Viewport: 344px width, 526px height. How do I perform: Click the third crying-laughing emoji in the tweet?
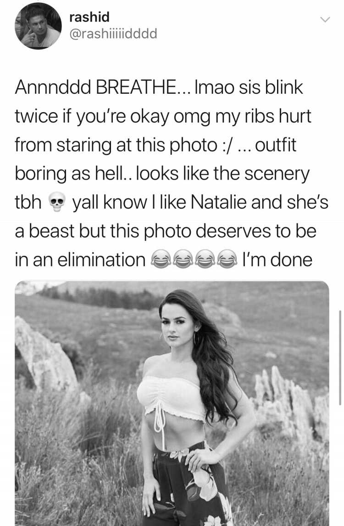(x=205, y=260)
